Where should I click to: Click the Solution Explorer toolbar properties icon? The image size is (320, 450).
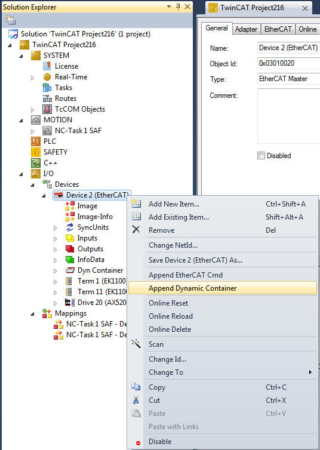tap(11, 20)
